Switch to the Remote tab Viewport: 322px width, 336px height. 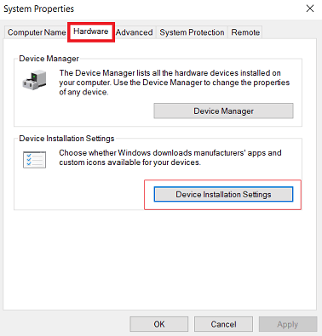245,32
